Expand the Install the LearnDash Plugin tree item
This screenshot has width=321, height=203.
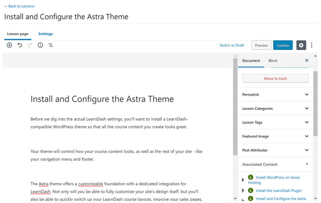coord(243,190)
